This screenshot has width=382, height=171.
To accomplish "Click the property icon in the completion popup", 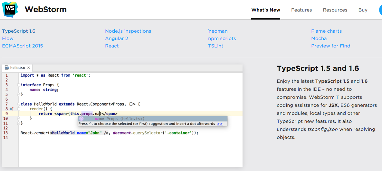I will 81,119.
